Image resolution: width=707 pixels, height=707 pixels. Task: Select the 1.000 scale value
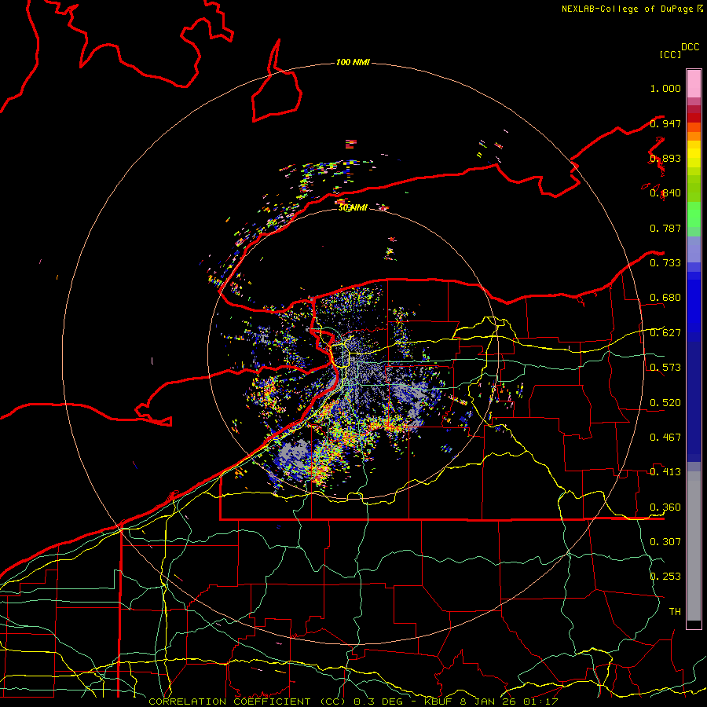pyautogui.click(x=665, y=88)
